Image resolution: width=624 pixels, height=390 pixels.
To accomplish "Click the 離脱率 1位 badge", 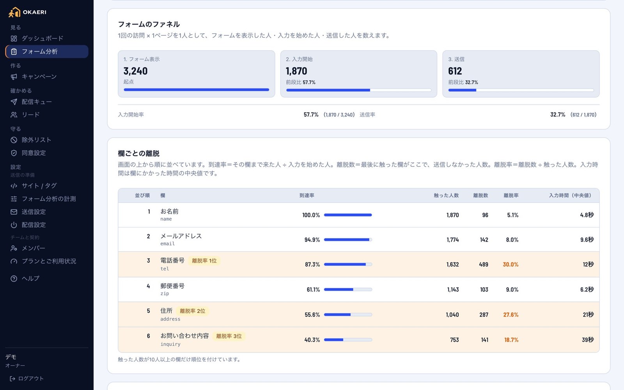I will tap(204, 261).
